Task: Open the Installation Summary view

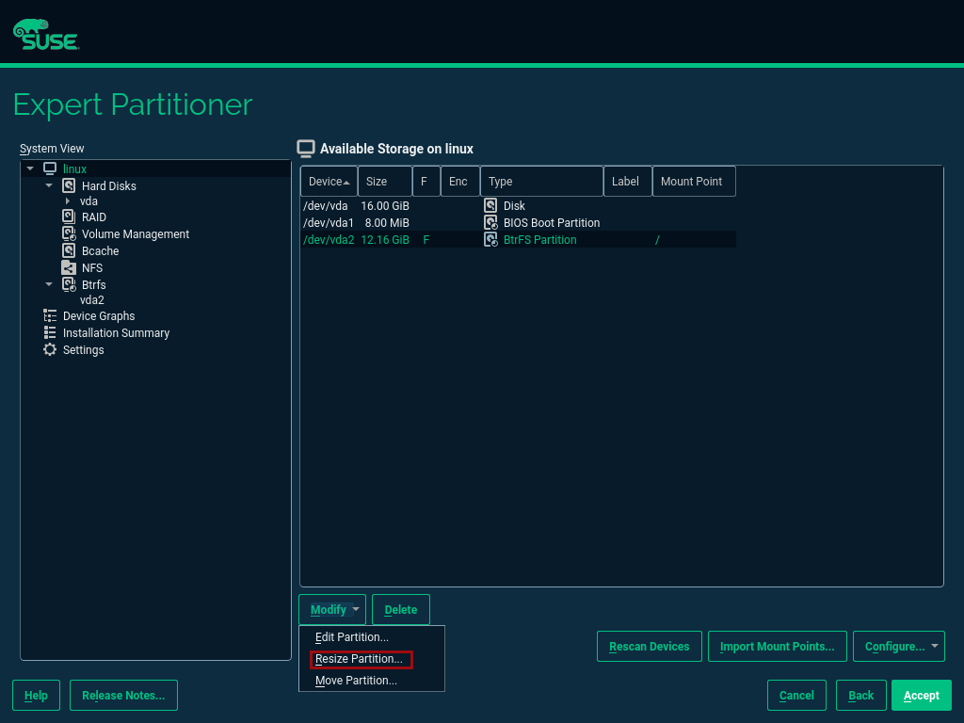Action: [x=49, y=332]
